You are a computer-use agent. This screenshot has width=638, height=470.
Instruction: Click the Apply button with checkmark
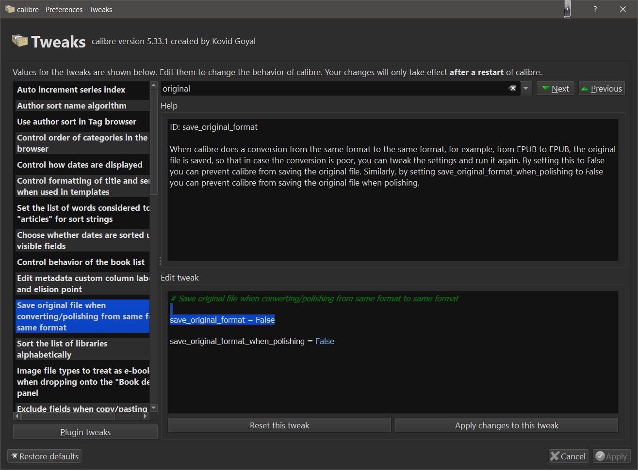pos(611,456)
